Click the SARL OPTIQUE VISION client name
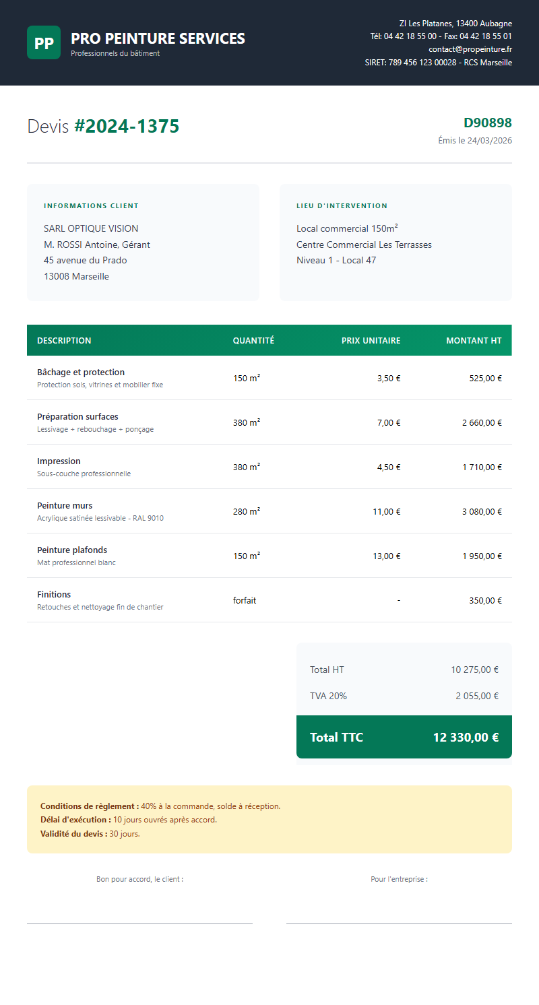This screenshot has width=539, height=1005. (91, 228)
